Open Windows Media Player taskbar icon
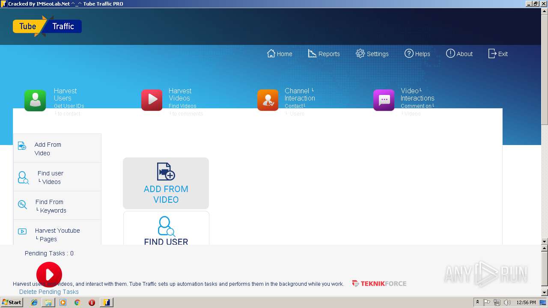The height and width of the screenshot is (308, 548). point(63,302)
